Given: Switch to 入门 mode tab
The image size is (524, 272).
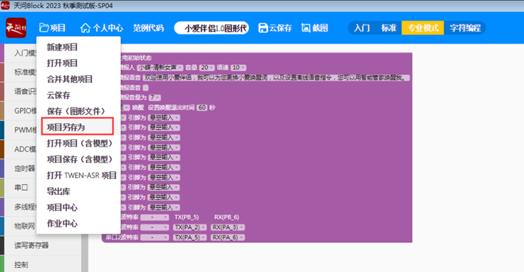Looking at the screenshot, I should [362, 28].
